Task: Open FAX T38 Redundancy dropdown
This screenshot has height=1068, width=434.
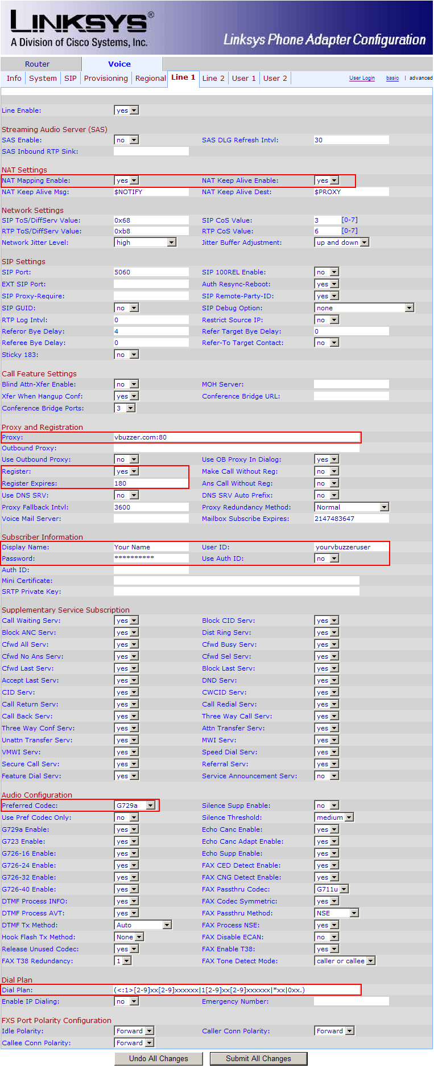Action: pos(123,961)
